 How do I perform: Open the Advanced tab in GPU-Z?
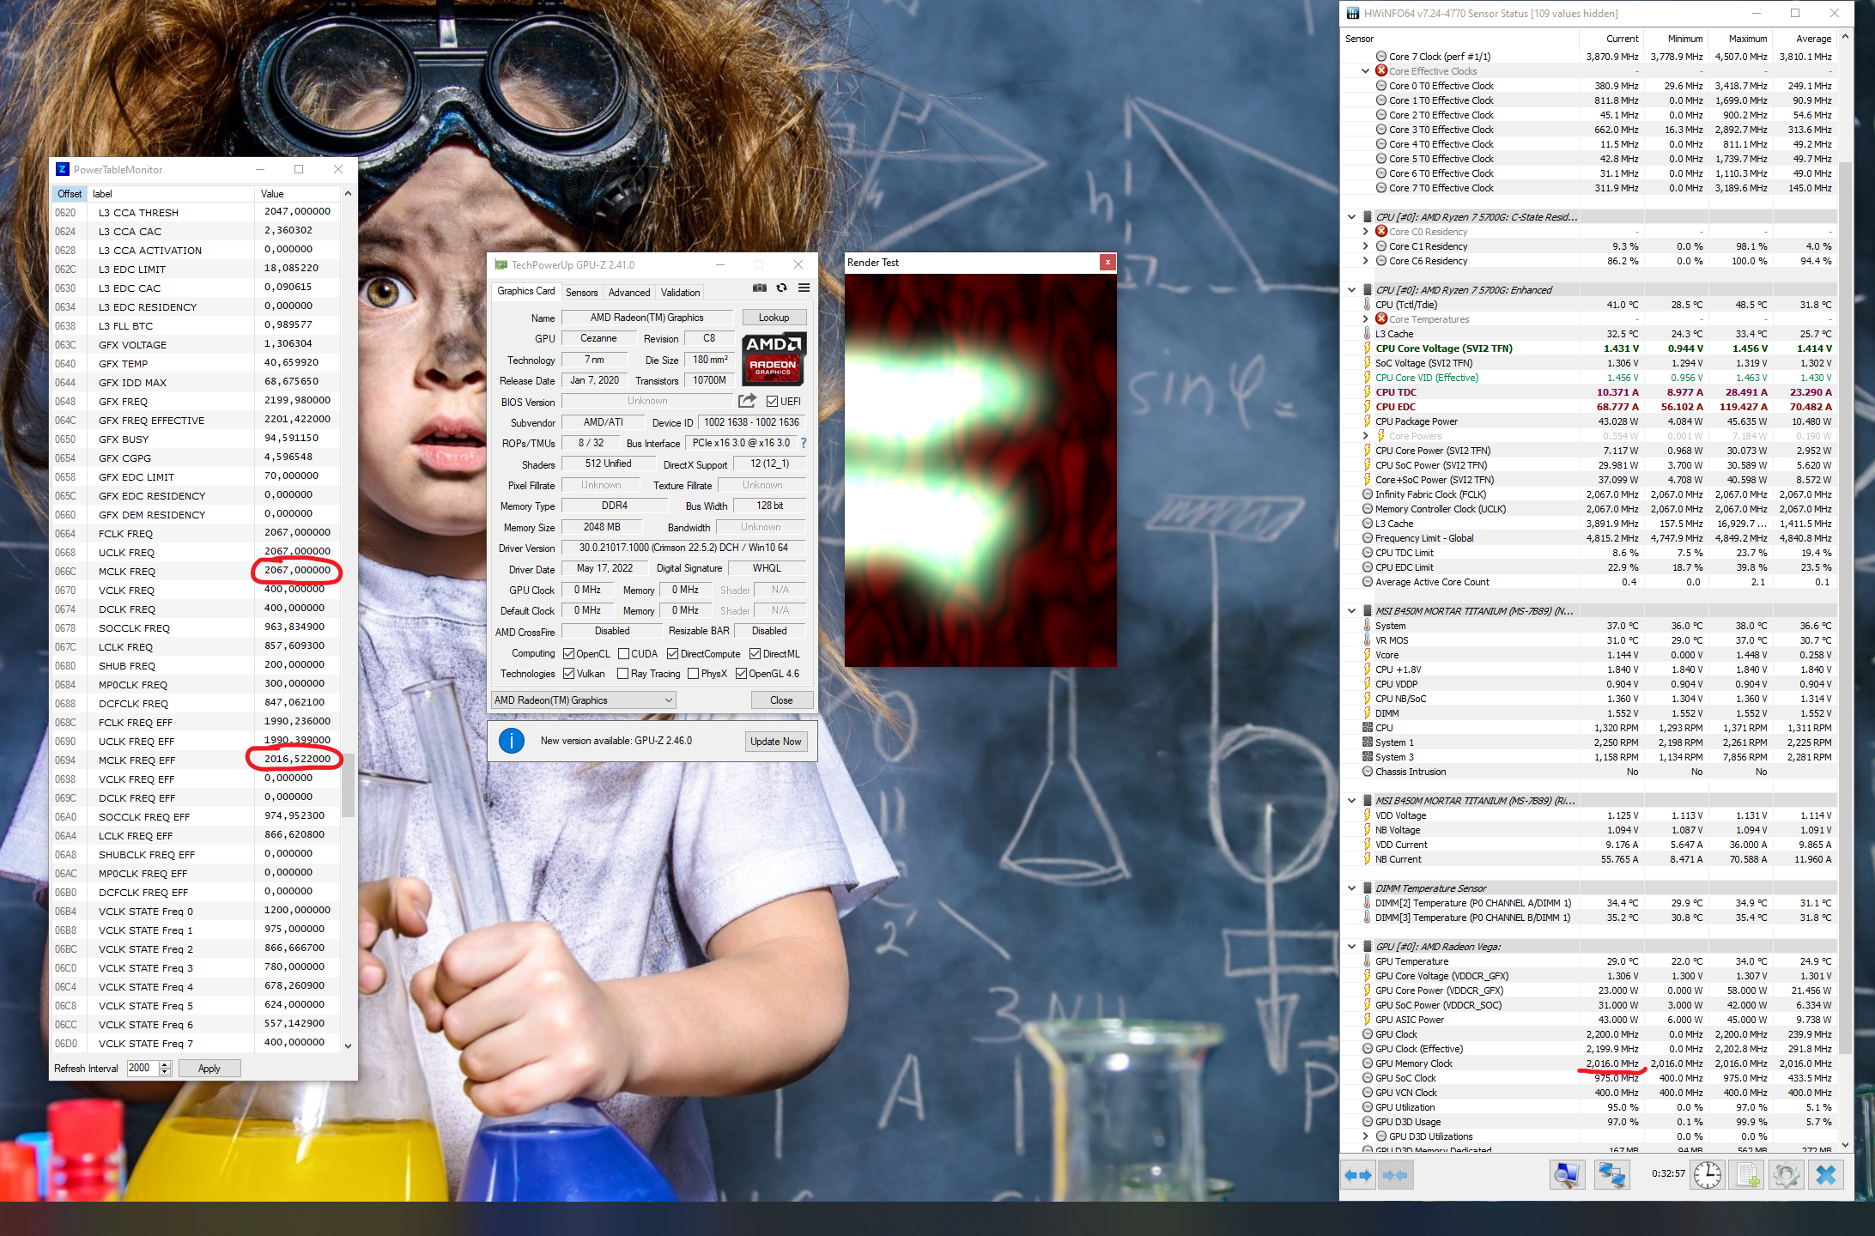click(x=628, y=293)
